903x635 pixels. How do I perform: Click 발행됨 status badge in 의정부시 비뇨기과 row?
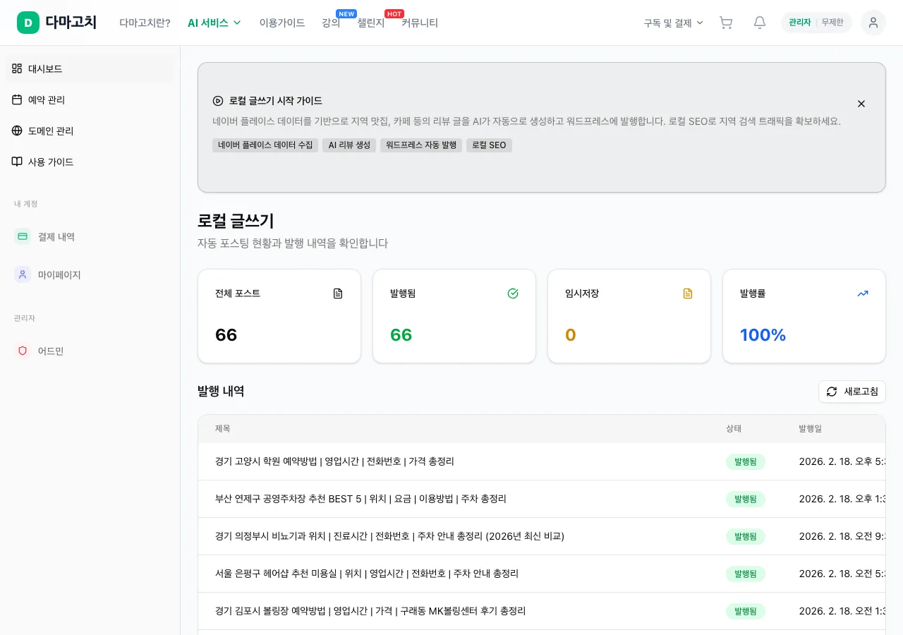point(746,536)
